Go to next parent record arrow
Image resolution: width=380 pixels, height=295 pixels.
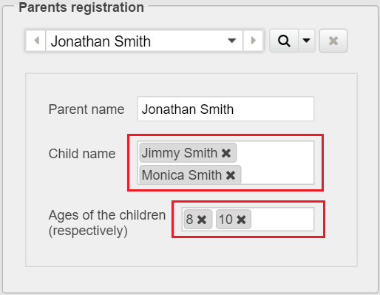(x=253, y=41)
